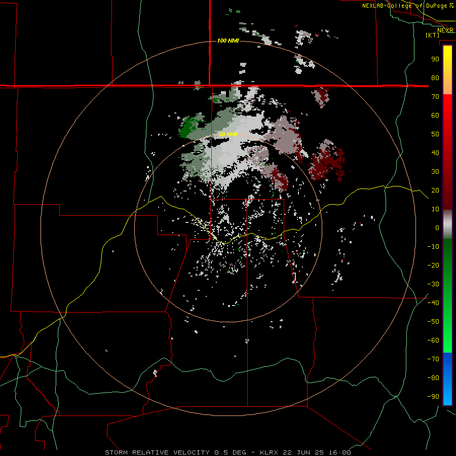Click the gray zero-velocity segment of the color bar
The width and height of the screenshot is (456, 456).
tap(447, 224)
